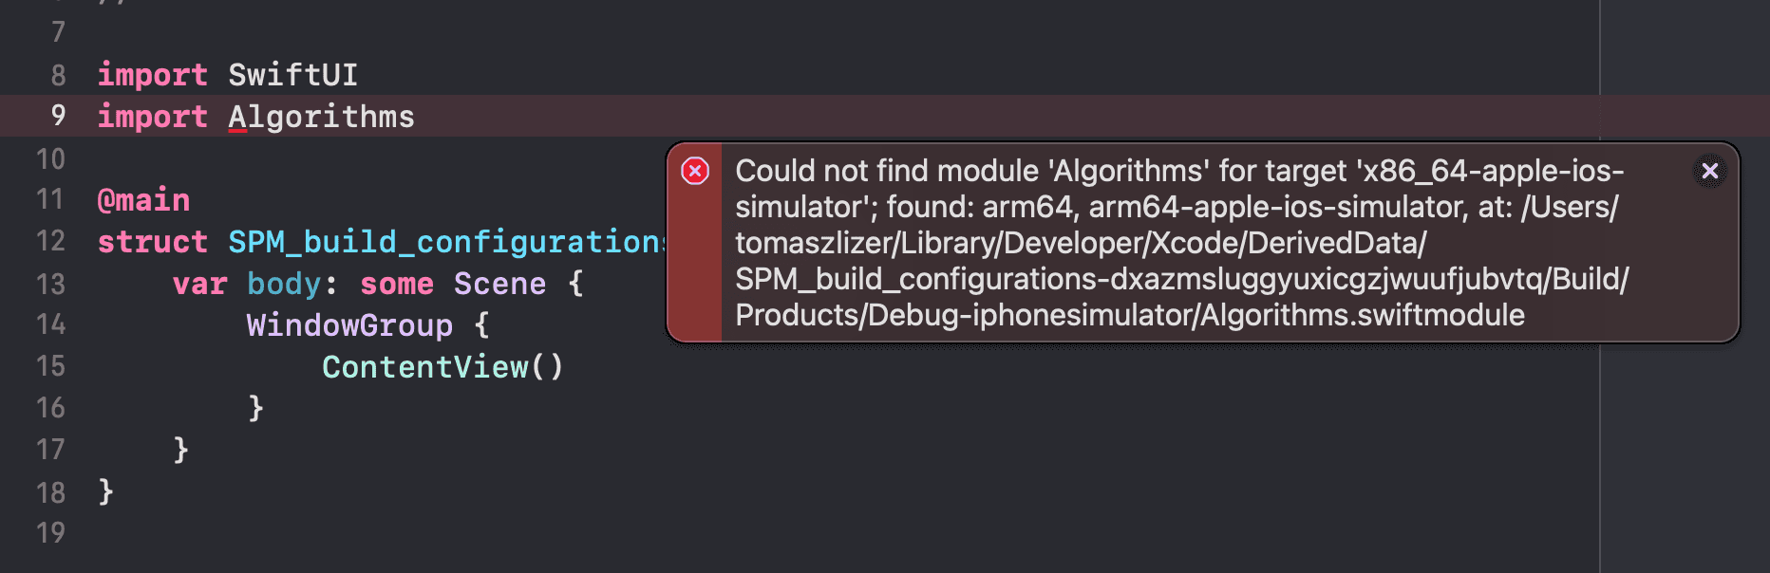
Task: Click SwiftUI on line 8
Action: (293, 75)
